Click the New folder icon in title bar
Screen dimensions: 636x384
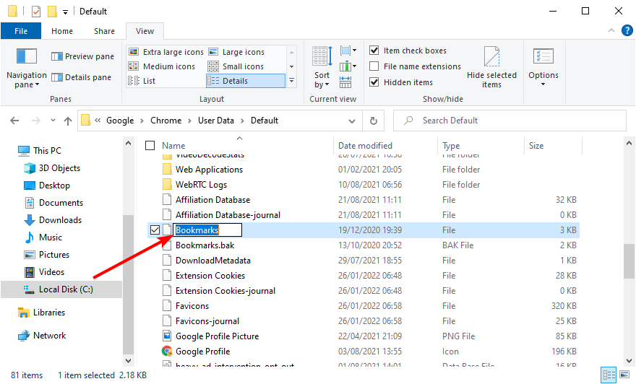(x=52, y=12)
